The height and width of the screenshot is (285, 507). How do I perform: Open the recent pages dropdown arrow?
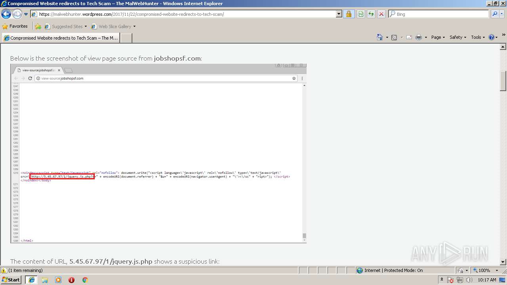(x=26, y=14)
